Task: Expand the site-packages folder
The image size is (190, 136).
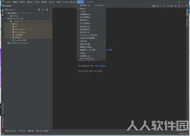Action: [11, 32]
